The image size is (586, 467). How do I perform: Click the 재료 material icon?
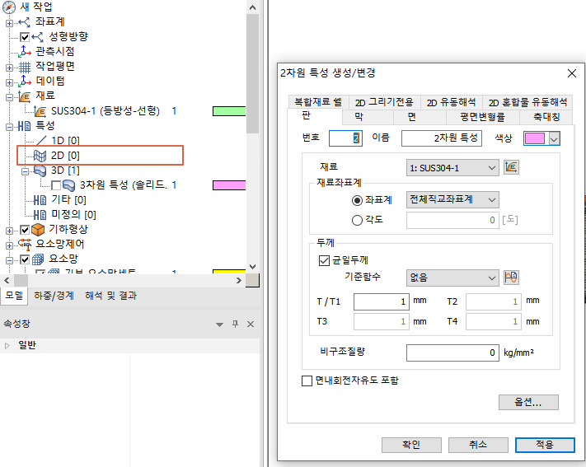tap(25, 96)
